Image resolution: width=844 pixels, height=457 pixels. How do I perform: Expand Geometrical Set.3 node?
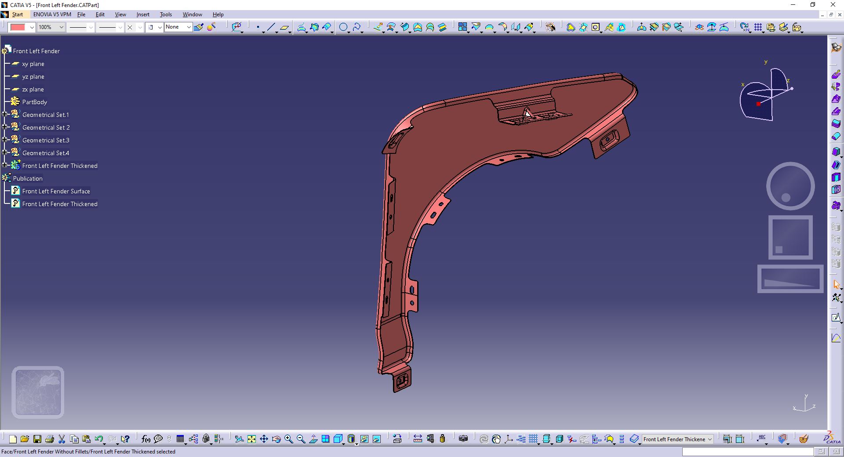[5, 140]
